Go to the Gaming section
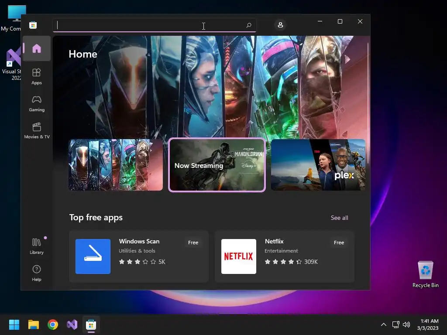Image resolution: width=447 pixels, height=335 pixels. coord(37,104)
